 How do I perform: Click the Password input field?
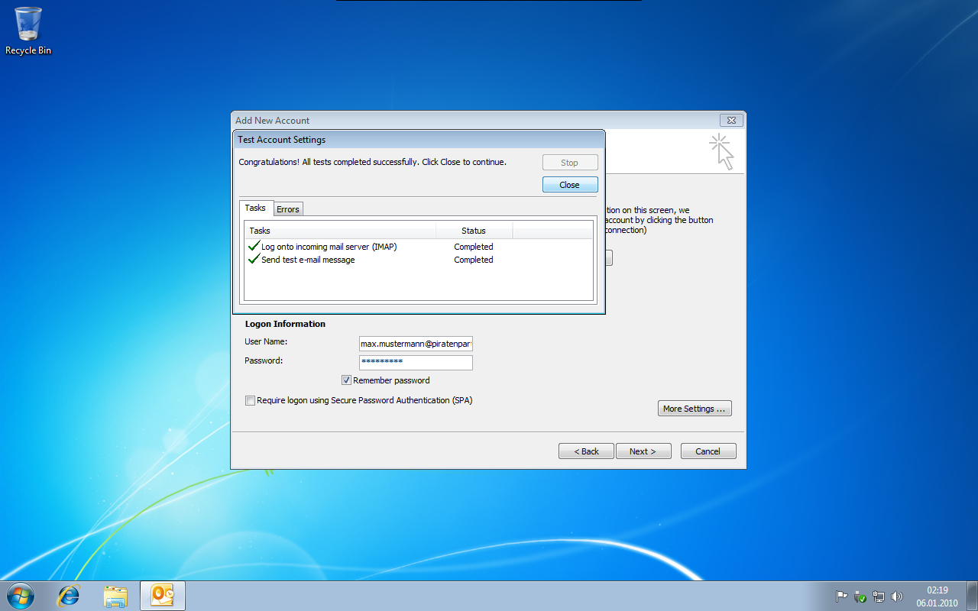tap(416, 362)
